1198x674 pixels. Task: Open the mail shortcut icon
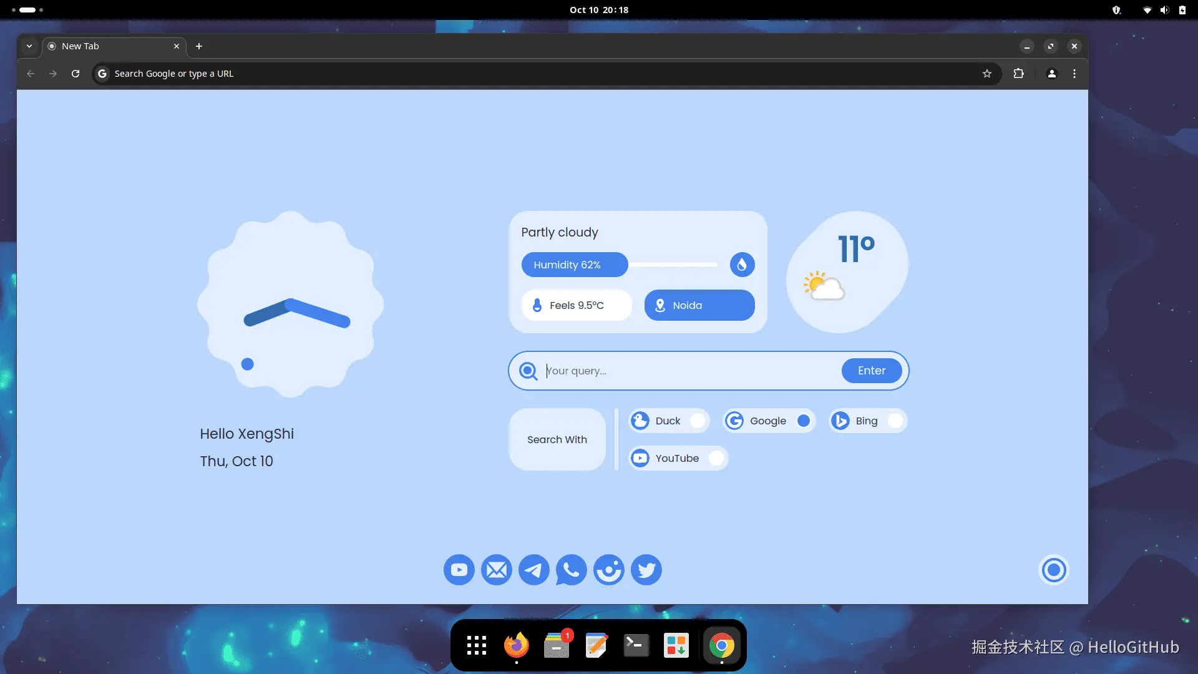click(x=497, y=570)
